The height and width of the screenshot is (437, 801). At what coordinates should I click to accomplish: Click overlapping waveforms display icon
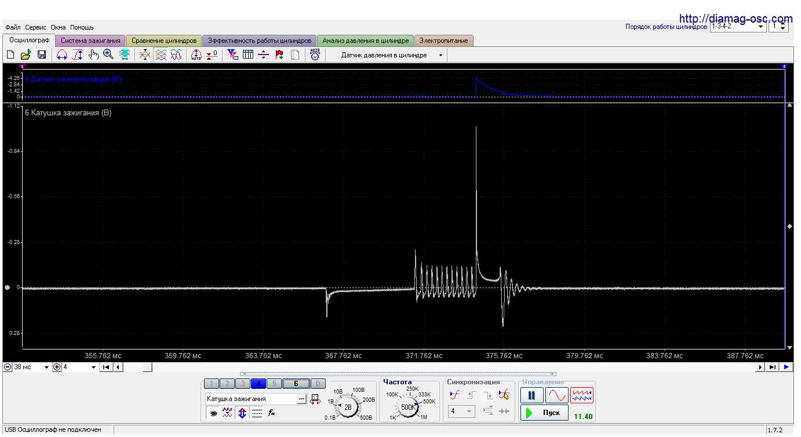coord(145,54)
